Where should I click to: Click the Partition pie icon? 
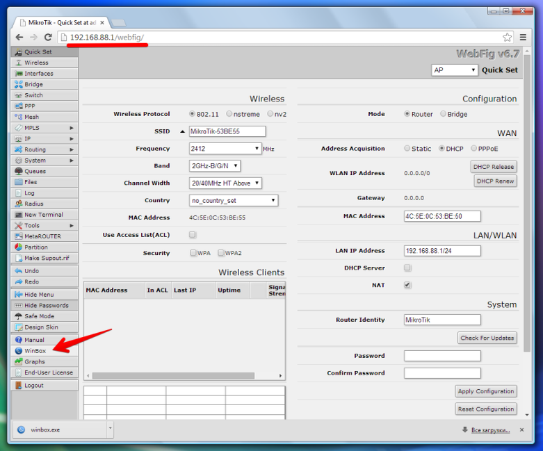[19, 247]
